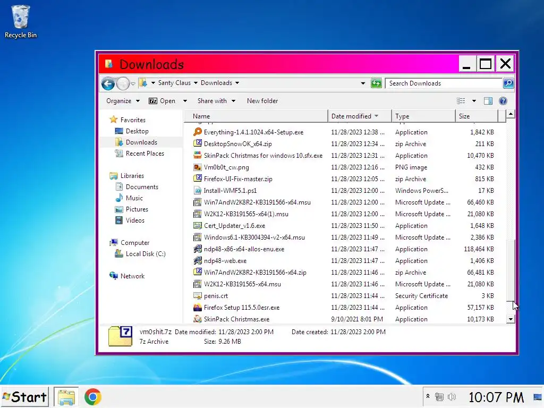
Task: Click the Music library note icon
Action: click(x=119, y=198)
